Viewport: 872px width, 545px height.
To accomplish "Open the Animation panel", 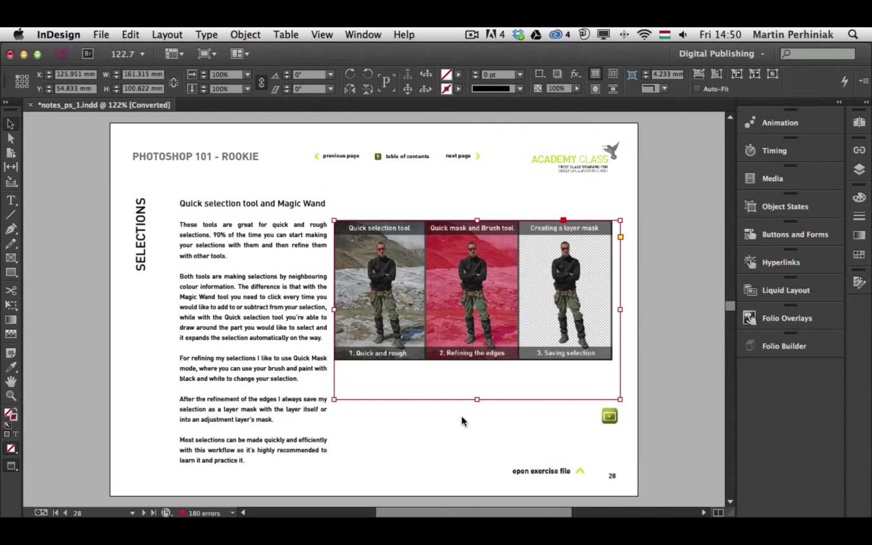I will [780, 123].
